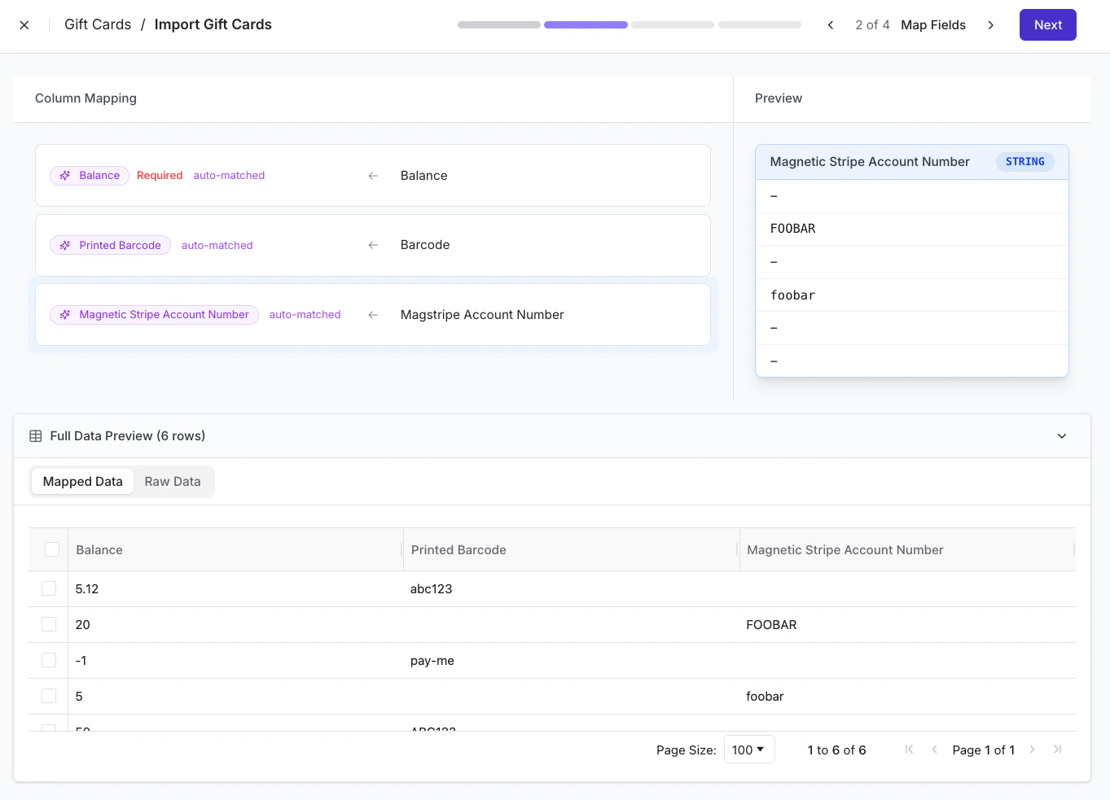Click the Magstripe Account Number source column
Screen dimensions: 1110x800
482,315
